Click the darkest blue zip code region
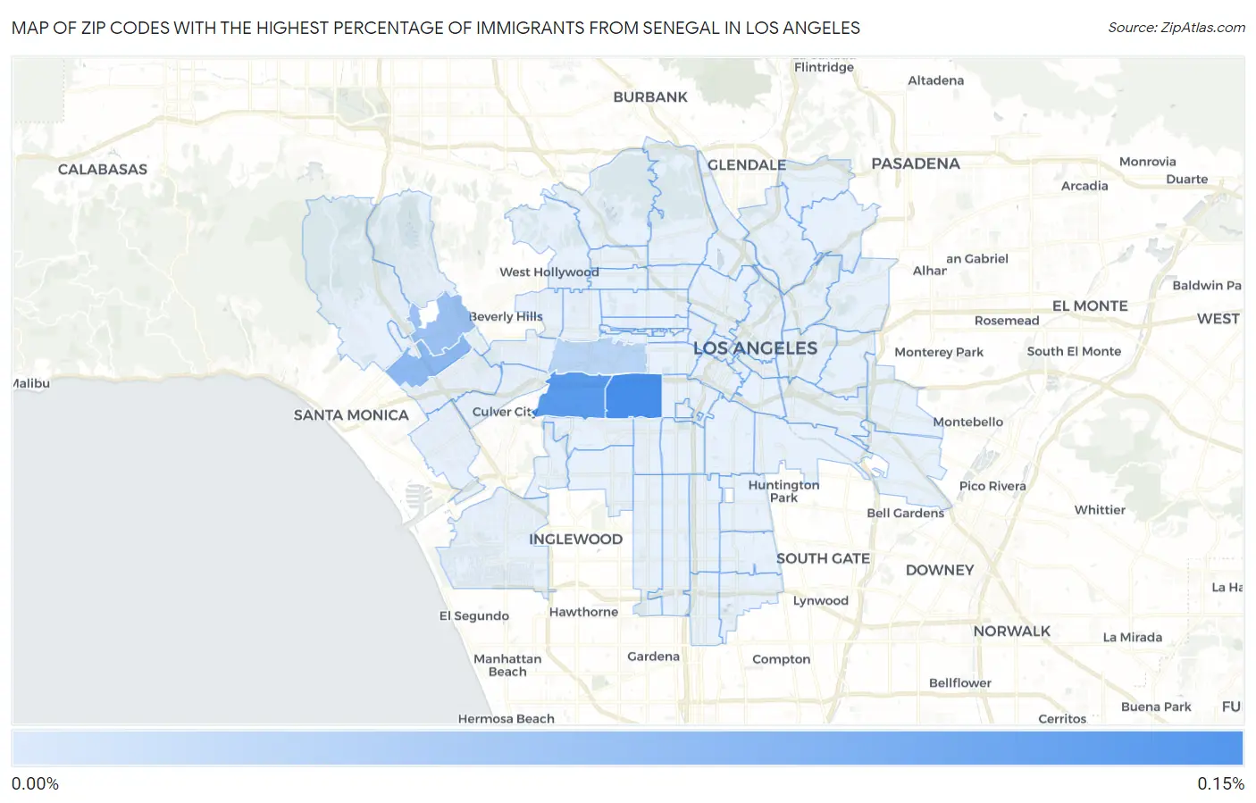The width and height of the screenshot is (1256, 803). coord(634,396)
